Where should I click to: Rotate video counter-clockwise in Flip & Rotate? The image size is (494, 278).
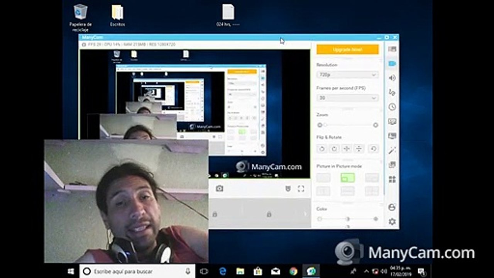[322, 148]
